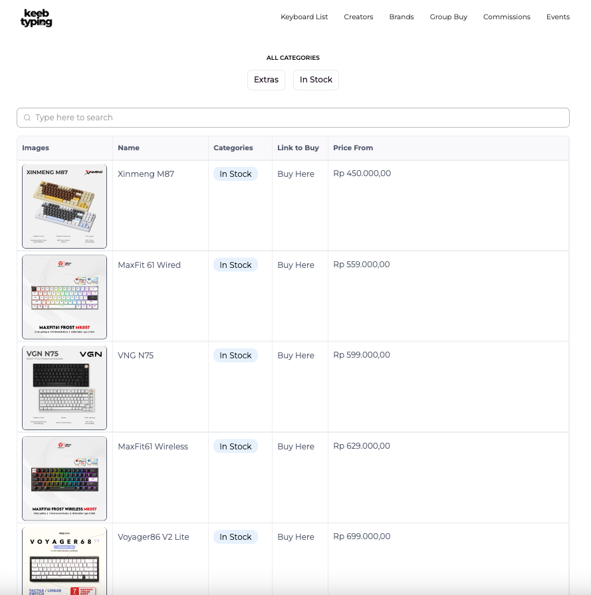This screenshot has width=591, height=595.
Task: Follow Buy Here link for VNG N75
Action: (x=296, y=355)
